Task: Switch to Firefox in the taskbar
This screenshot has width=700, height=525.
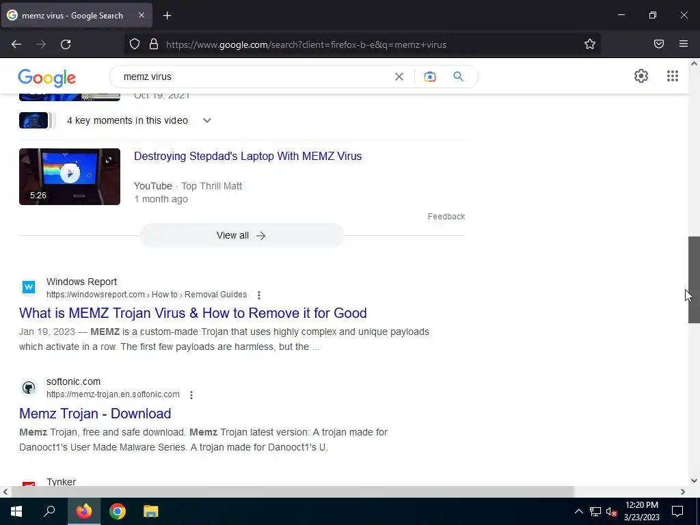Action: (x=83, y=511)
